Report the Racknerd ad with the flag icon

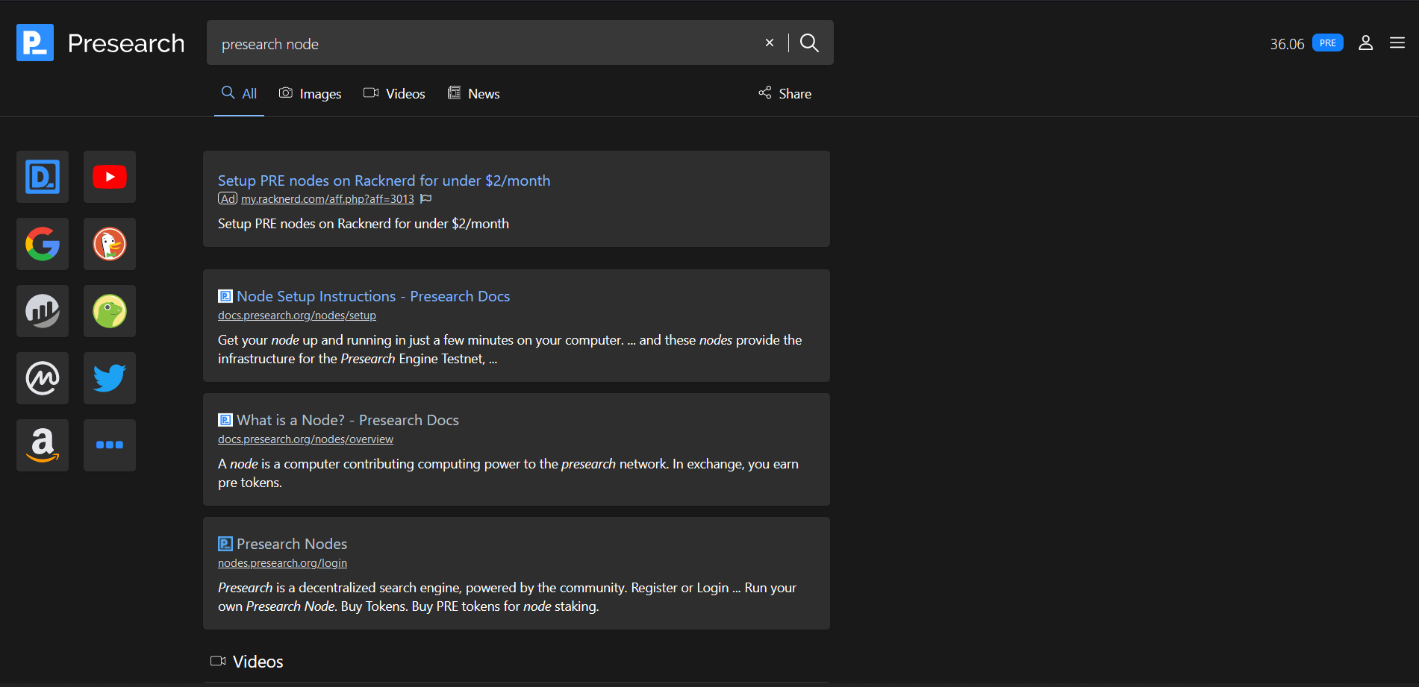point(426,199)
